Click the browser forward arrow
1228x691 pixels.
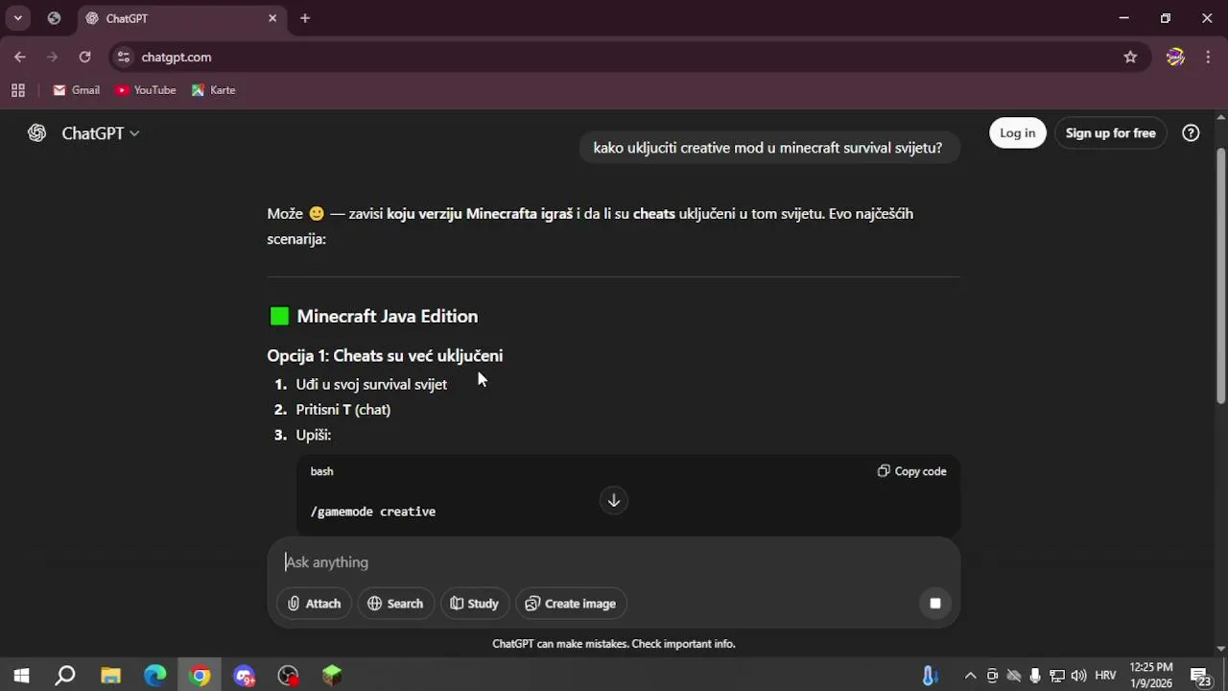pos(52,57)
